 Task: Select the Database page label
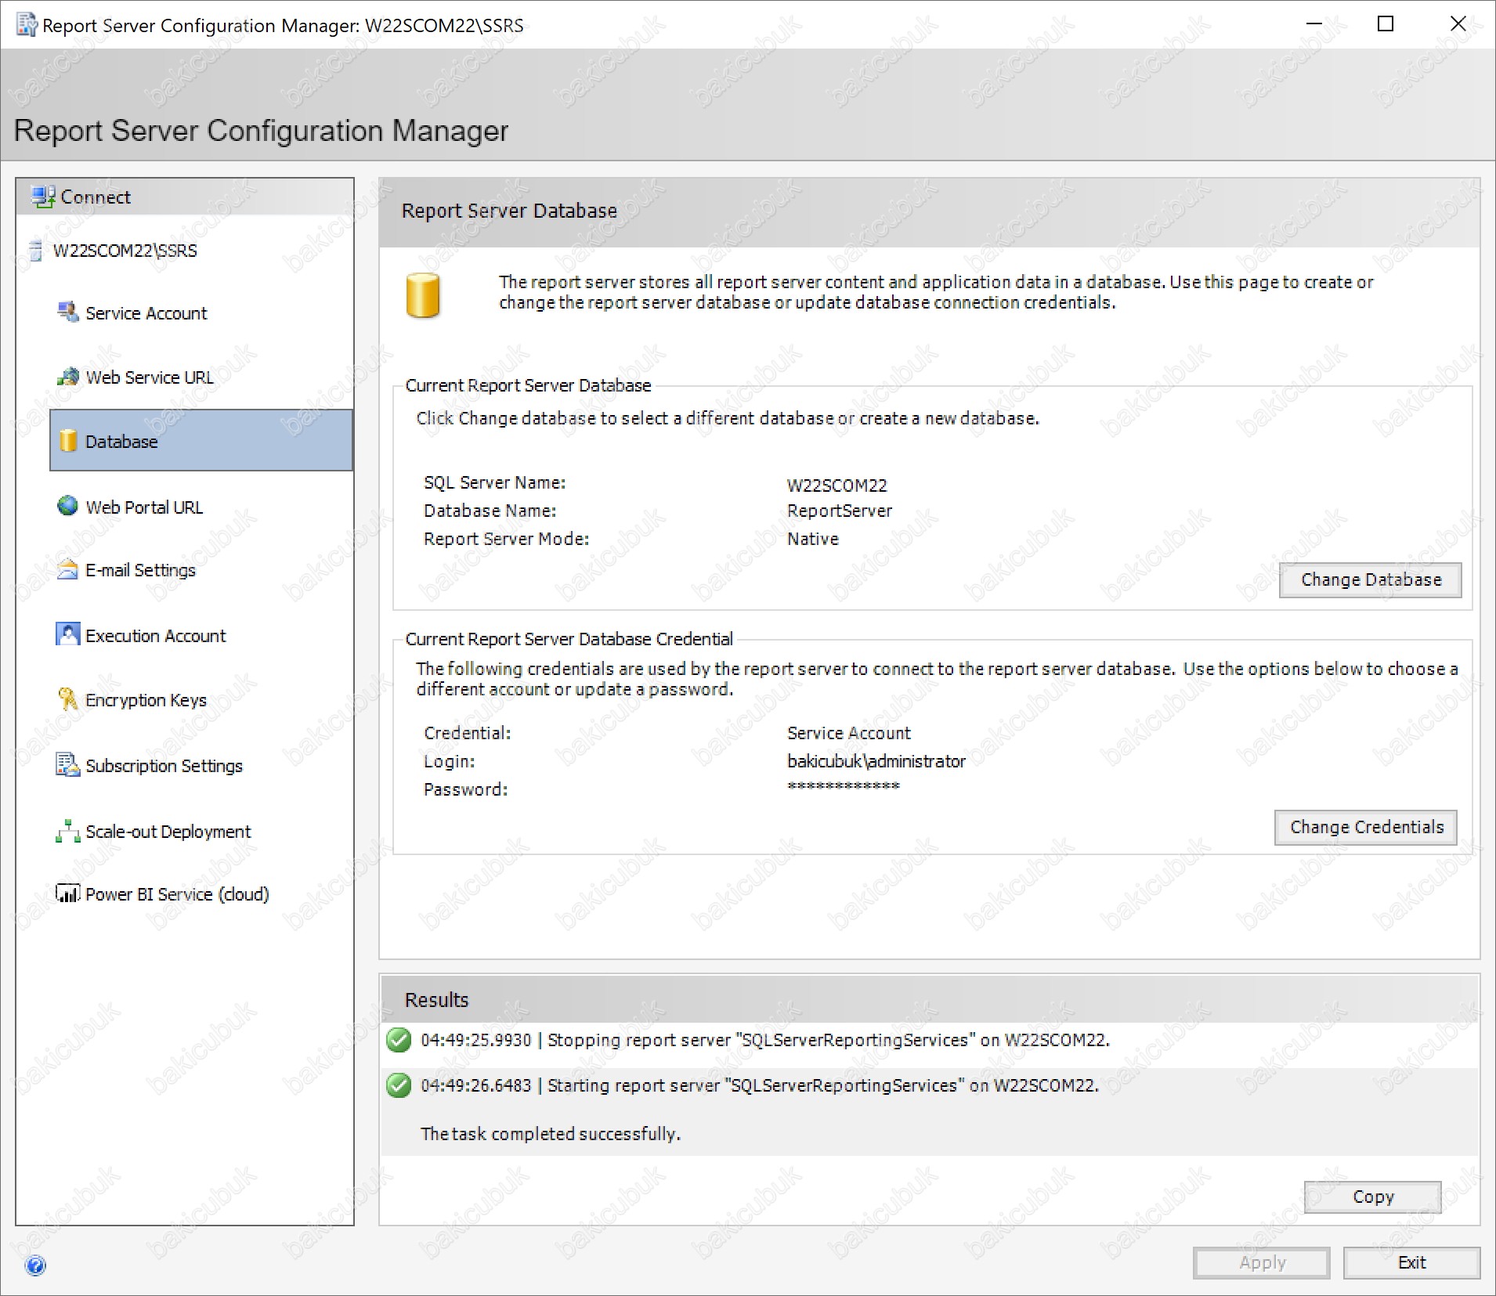click(121, 442)
